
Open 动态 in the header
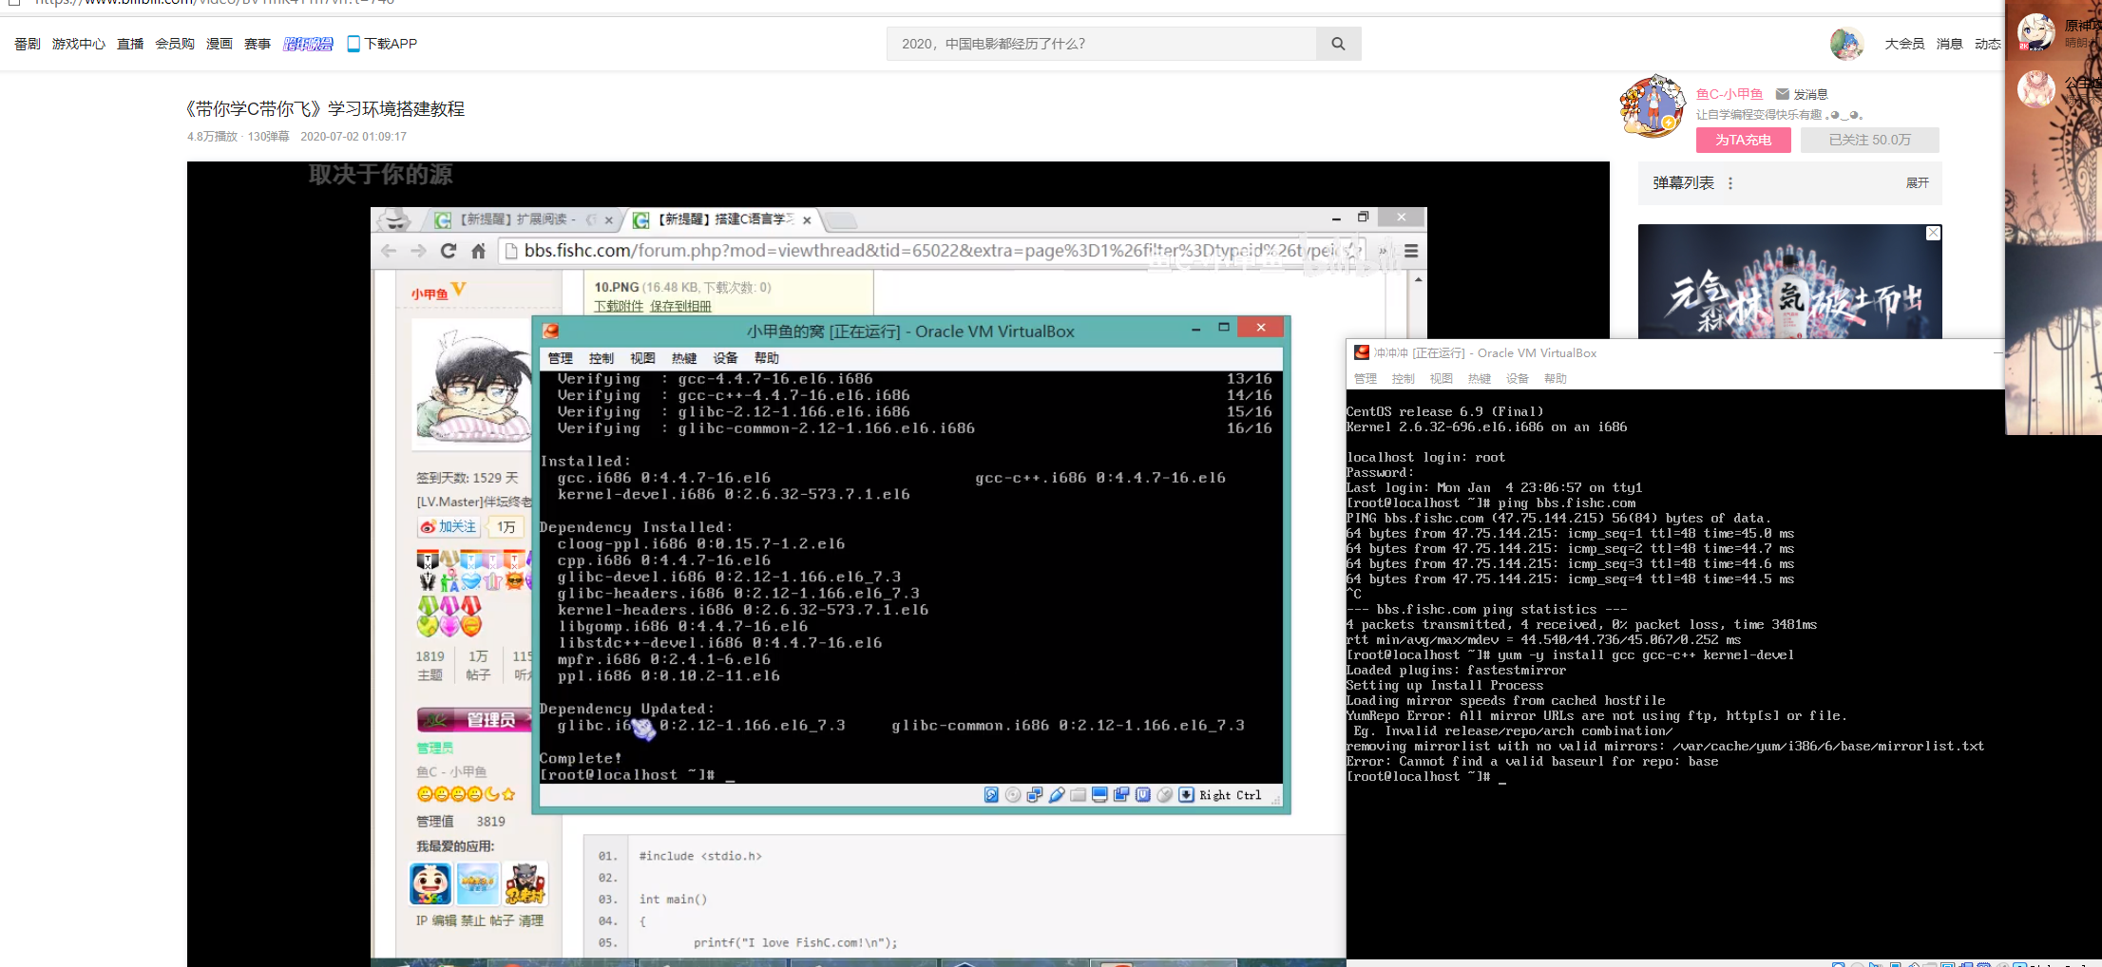pos(1988,44)
